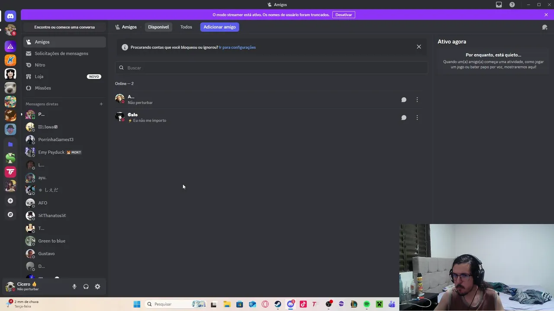Open the Missões page
554x311 pixels.
click(64, 88)
